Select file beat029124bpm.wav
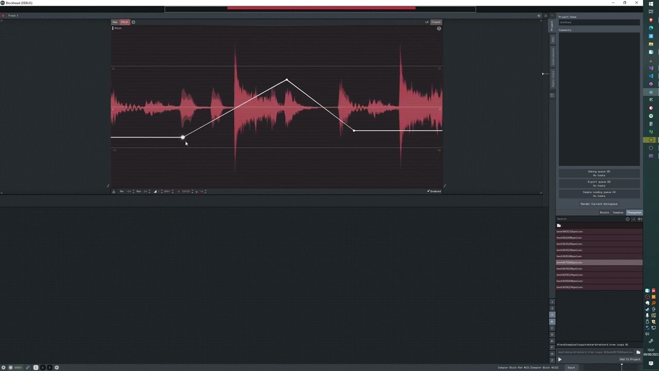The height and width of the screenshot is (371, 659). point(599,287)
